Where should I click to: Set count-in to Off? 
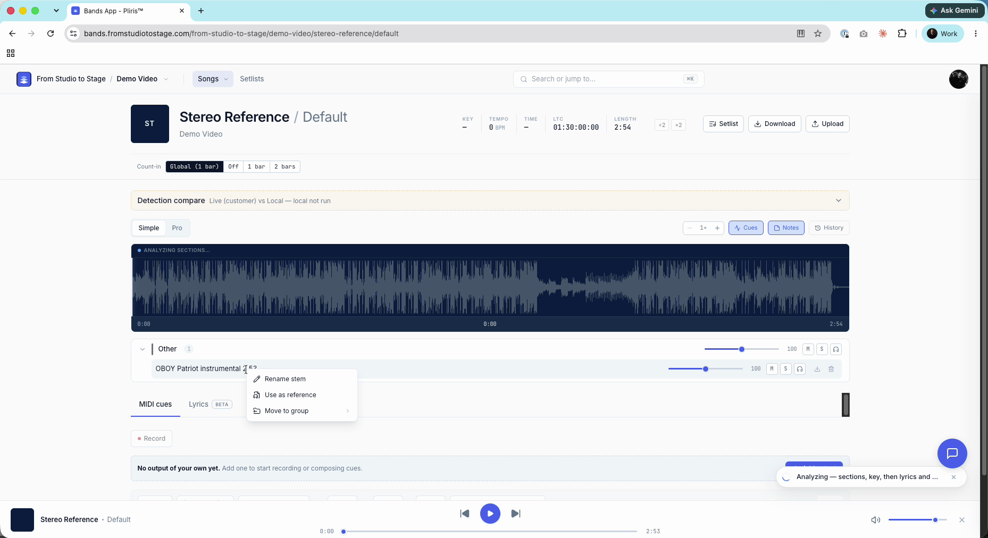tap(233, 167)
